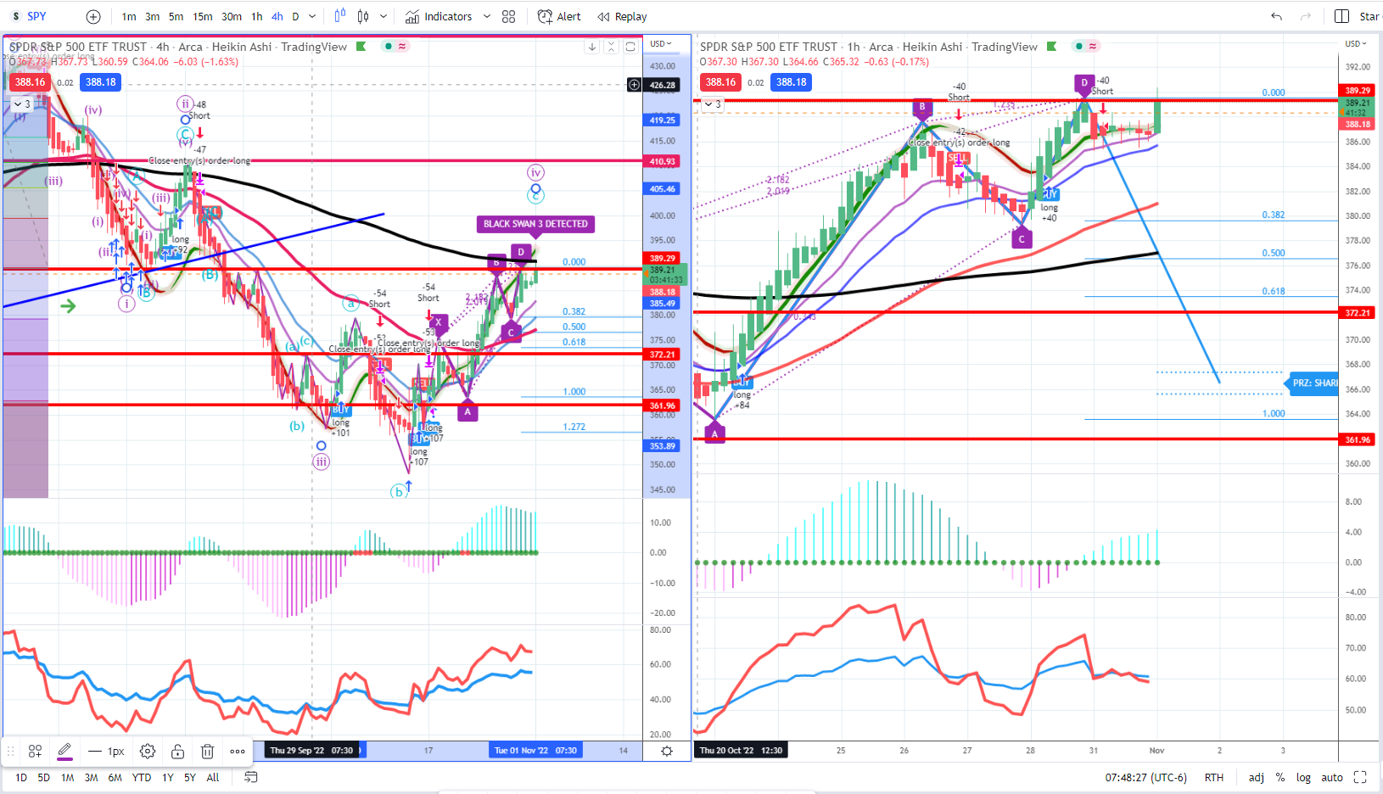Image resolution: width=1383 pixels, height=794 pixels.
Task: Select the 6M date range
Action: (x=115, y=777)
